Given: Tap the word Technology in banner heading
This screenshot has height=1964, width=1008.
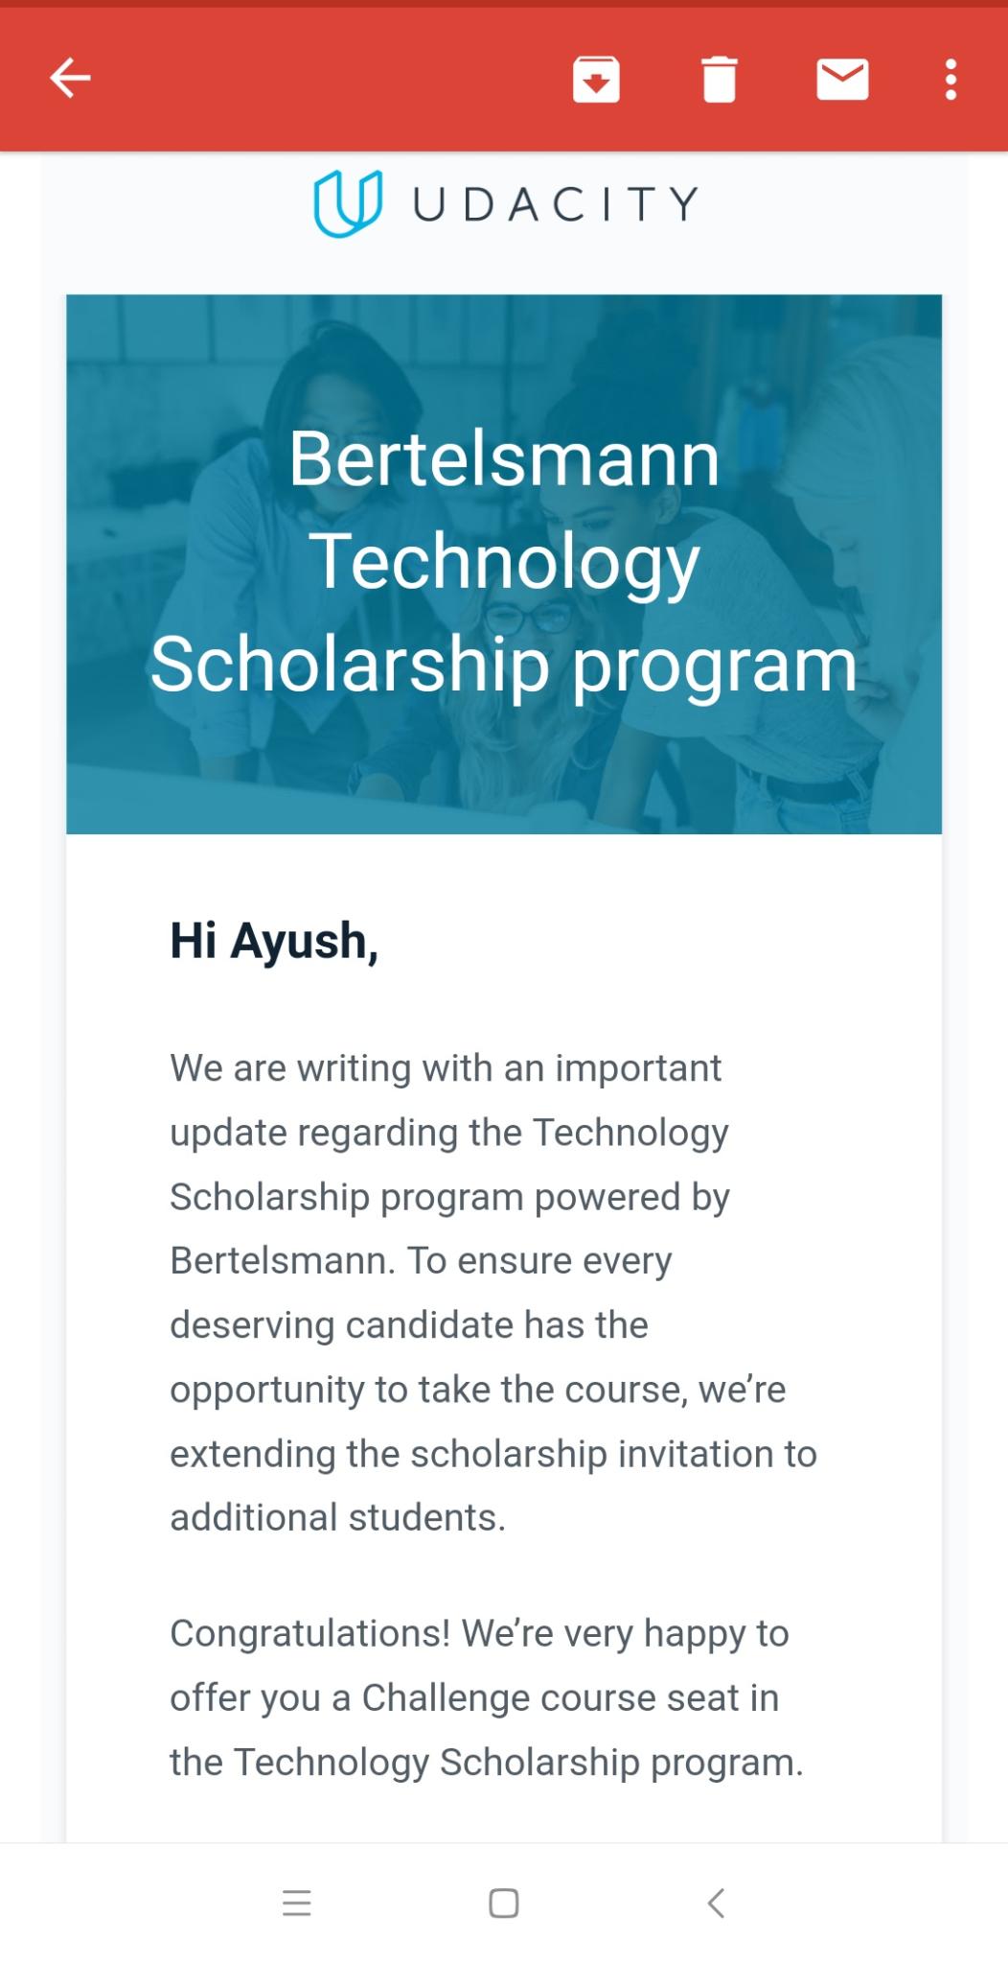Looking at the screenshot, I should pyautogui.click(x=504, y=563).
